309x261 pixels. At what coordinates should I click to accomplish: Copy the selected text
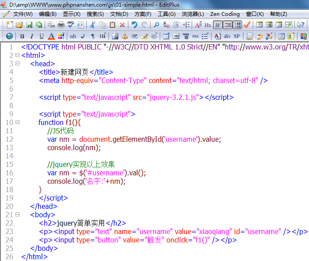[x=103, y=25]
